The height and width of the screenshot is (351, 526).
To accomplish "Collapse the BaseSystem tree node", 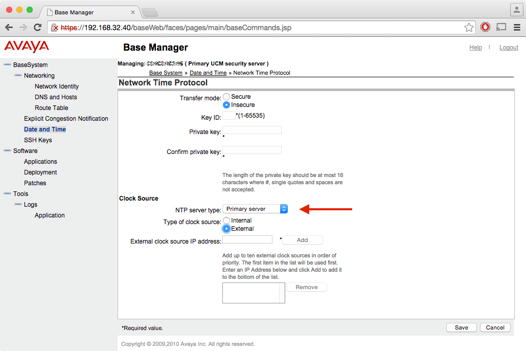I will point(7,64).
